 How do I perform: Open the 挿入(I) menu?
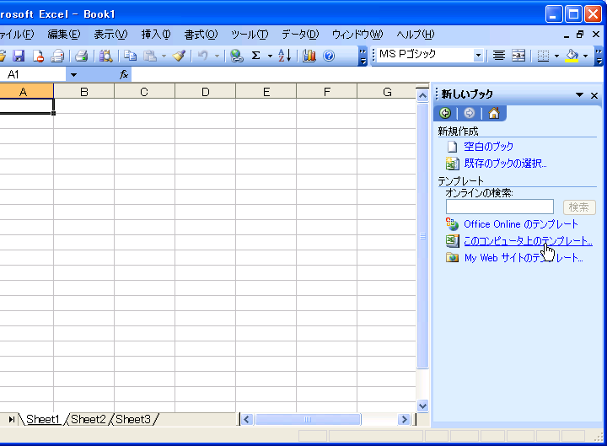(x=156, y=35)
